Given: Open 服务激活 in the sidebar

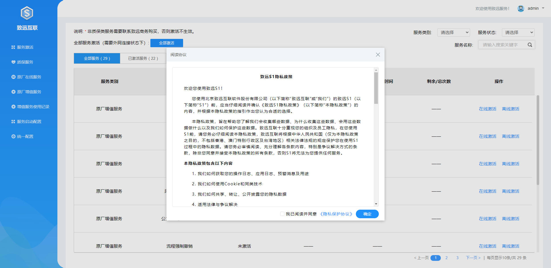Looking at the screenshot, I should tap(25, 47).
